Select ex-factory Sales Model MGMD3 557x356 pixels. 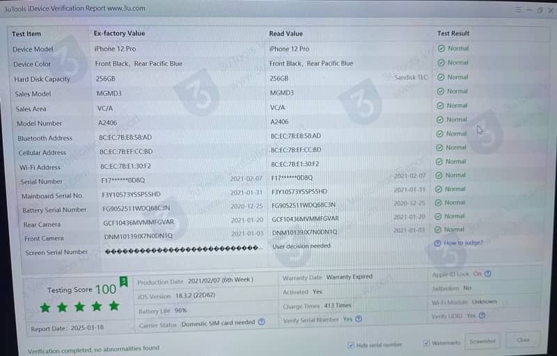click(x=109, y=94)
